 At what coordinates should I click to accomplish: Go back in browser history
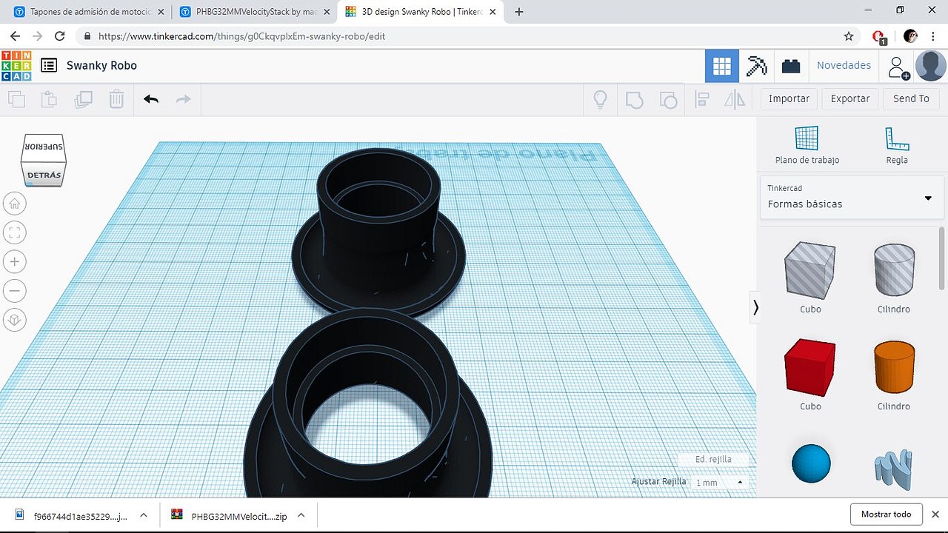(15, 36)
